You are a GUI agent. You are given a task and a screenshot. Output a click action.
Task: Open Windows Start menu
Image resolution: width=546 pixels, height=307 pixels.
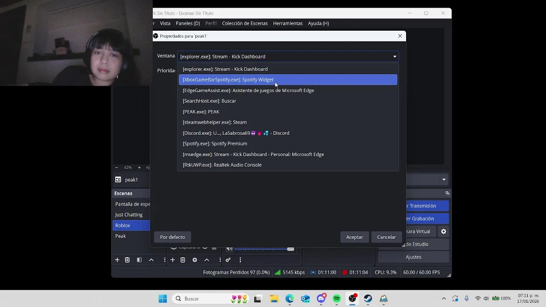(163, 298)
